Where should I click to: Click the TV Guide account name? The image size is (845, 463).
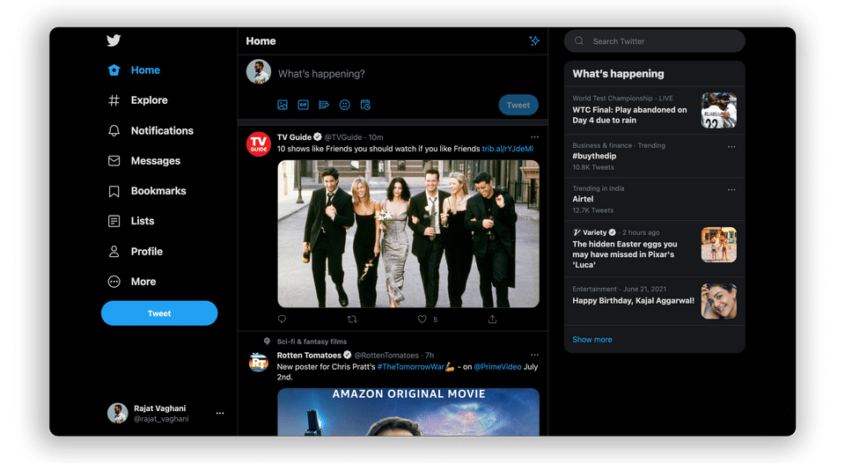(294, 137)
